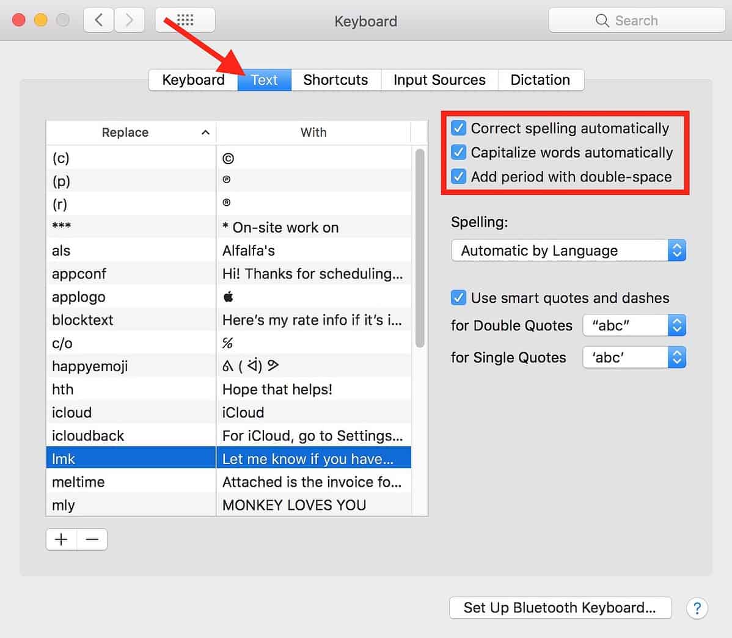732x638 pixels.
Task: Open help via the question mark icon
Action: pyautogui.click(x=697, y=608)
